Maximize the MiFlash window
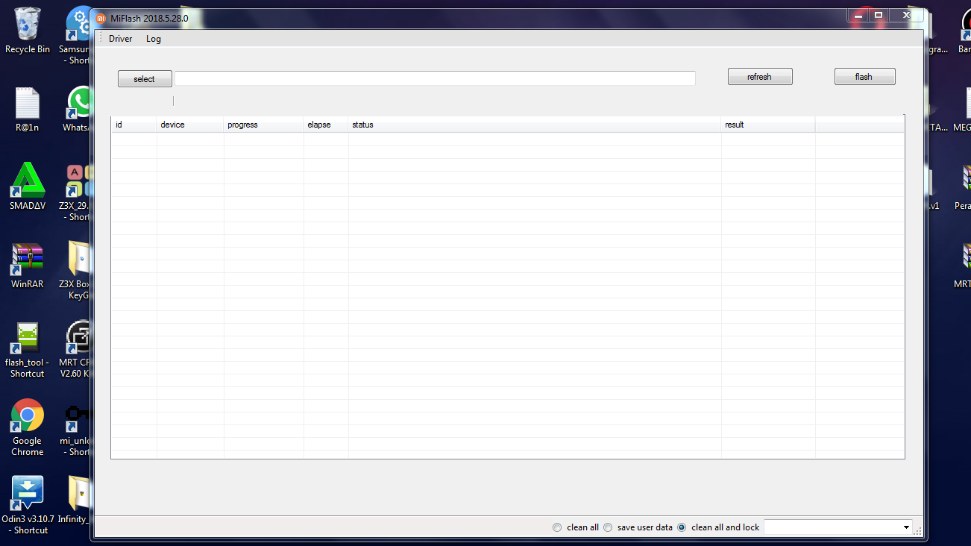The image size is (971, 546). click(879, 15)
